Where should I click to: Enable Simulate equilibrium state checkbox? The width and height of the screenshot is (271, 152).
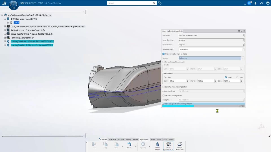pyautogui.click(x=163, y=62)
